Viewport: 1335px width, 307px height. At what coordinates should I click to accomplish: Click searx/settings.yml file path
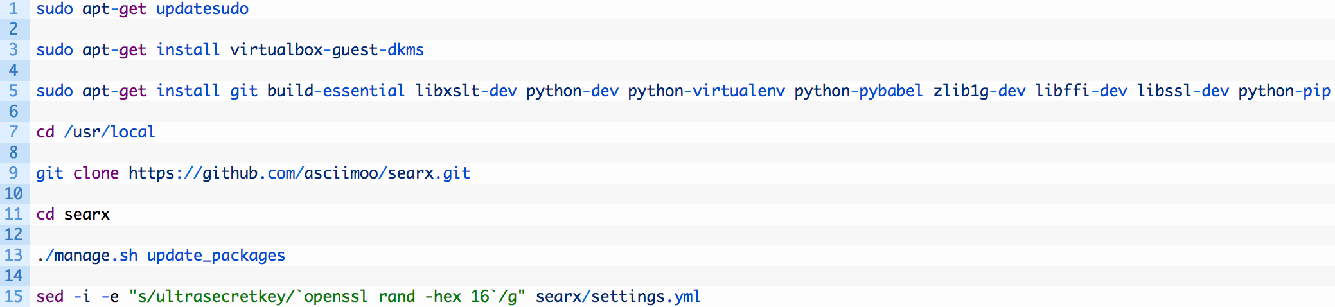pyautogui.click(x=618, y=297)
